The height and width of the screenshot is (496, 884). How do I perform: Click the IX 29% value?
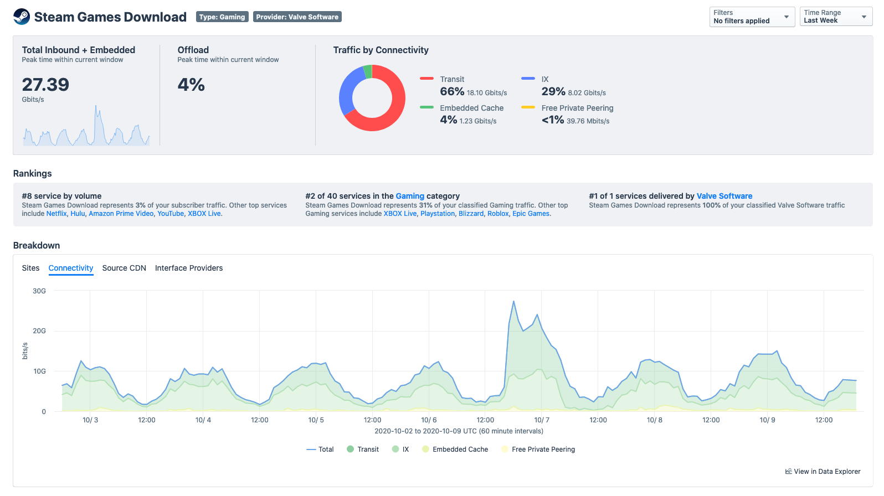[x=553, y=92]
